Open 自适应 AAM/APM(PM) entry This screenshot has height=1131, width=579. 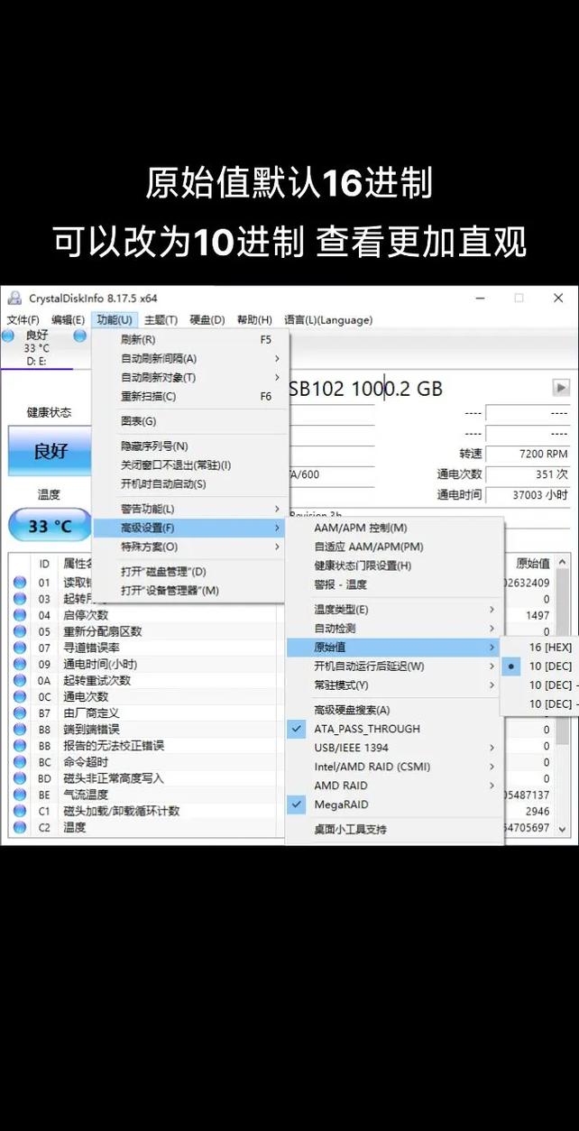click(x=394, y=547)
